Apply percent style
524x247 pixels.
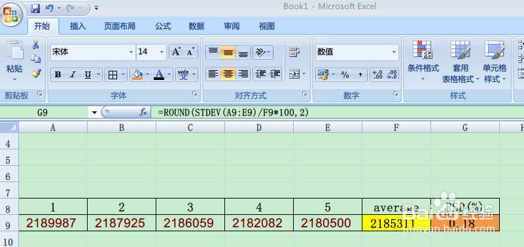point(345,75)
